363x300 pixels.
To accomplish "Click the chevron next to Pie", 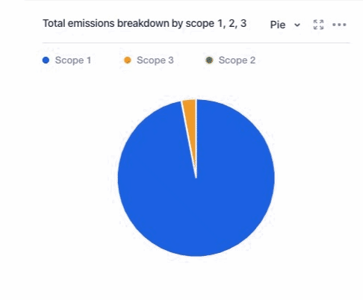I will pyautogui.click(x=297, y=25).
